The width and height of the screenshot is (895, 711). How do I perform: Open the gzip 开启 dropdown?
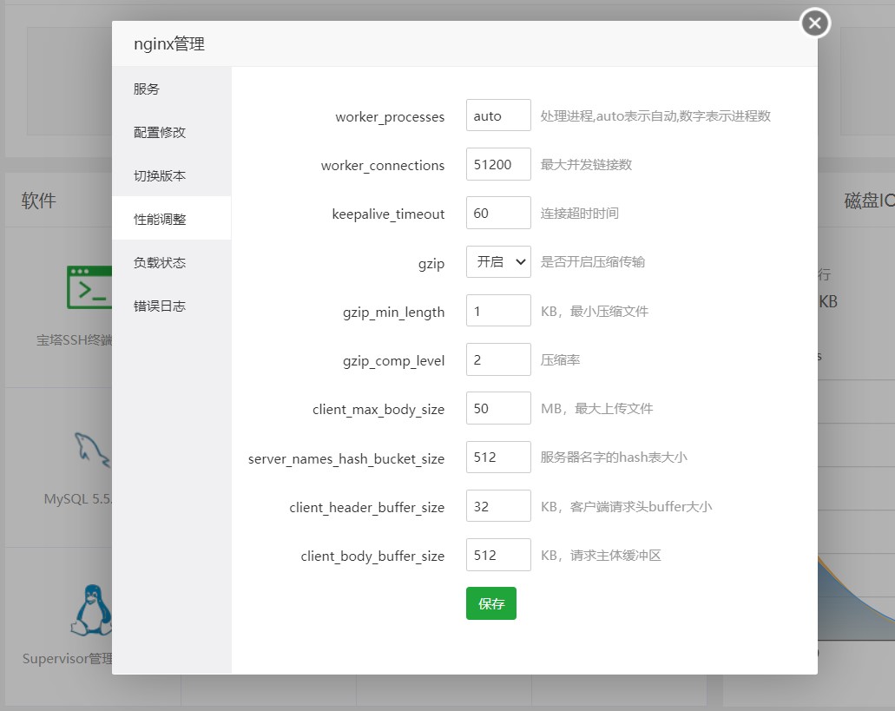[x=497, y=262]
